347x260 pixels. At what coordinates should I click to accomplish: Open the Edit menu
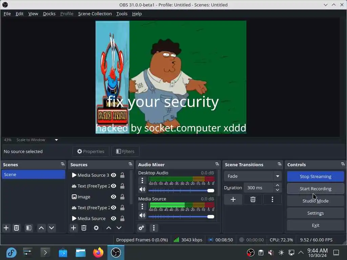point(19,14)
